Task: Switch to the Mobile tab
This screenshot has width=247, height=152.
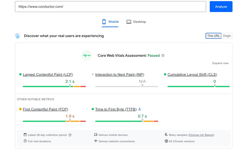Action: [x=110, y=22]
